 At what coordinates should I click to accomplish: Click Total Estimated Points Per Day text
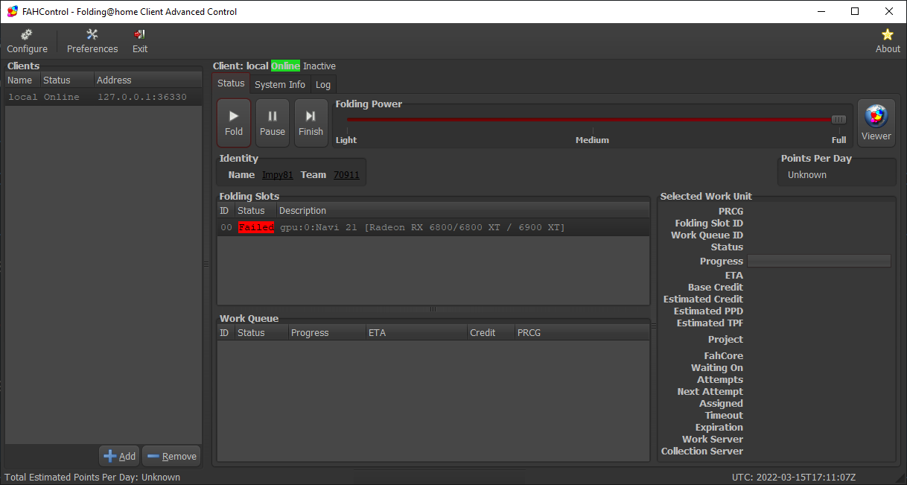[92, 477]
